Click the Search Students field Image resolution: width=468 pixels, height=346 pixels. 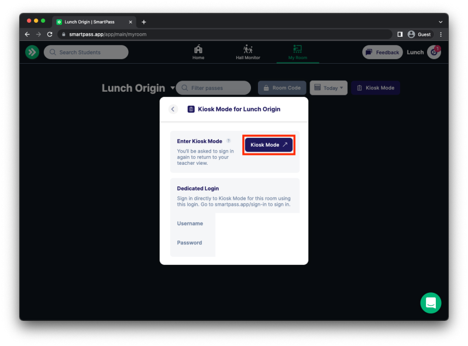85,52
